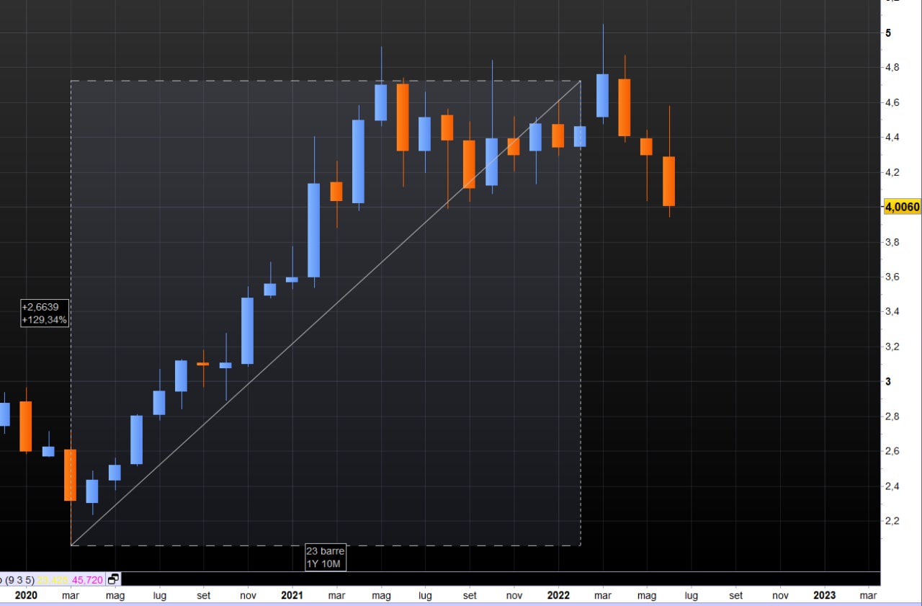This screenshot has height=606, width=922.
Task: Select the price level 5 on price axis
Action: 888,33
